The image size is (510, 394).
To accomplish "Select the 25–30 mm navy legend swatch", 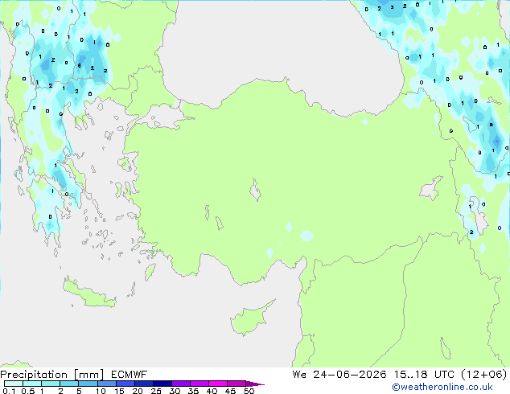I will click(162, 384).
